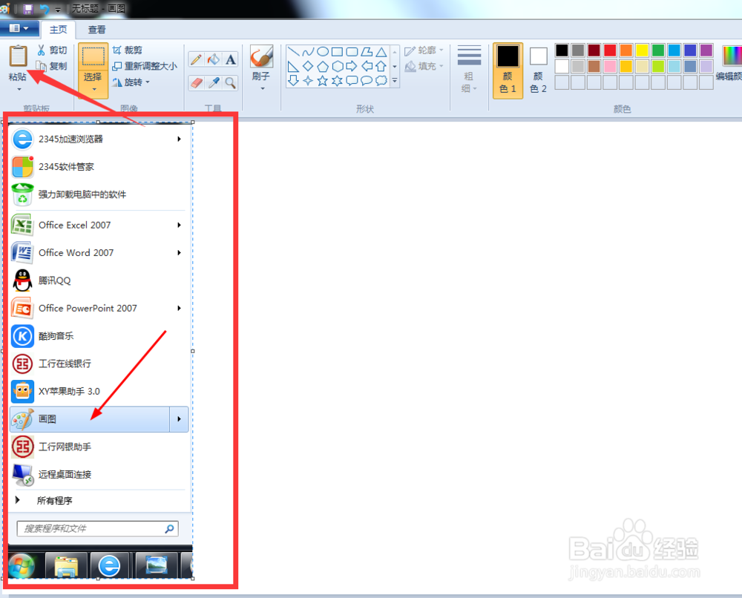742x598 pixels.
Task: Click the Copy icon
Action: [x=42, y=66]
